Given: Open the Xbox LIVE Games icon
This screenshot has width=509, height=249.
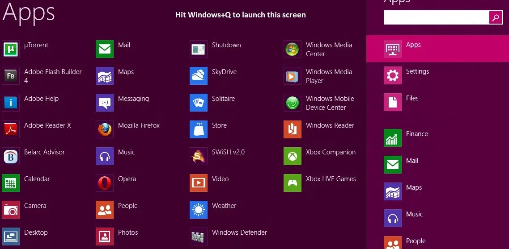Looking at the screenshot, I should click(292, 183).
